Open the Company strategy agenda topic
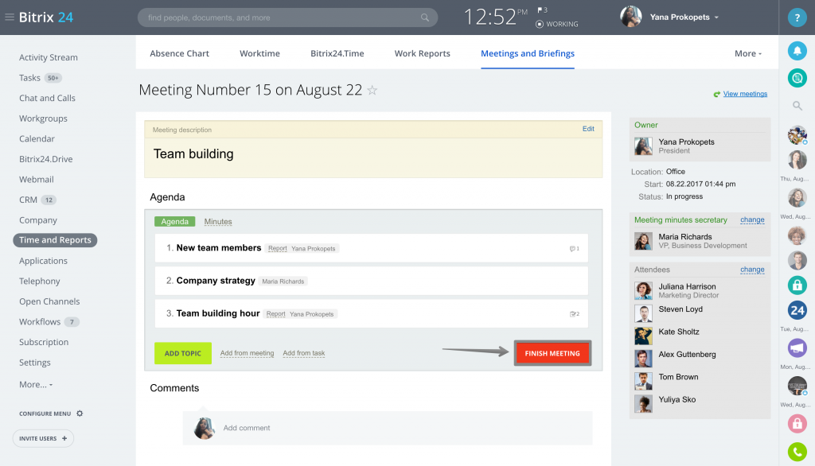 click(216, 281)
